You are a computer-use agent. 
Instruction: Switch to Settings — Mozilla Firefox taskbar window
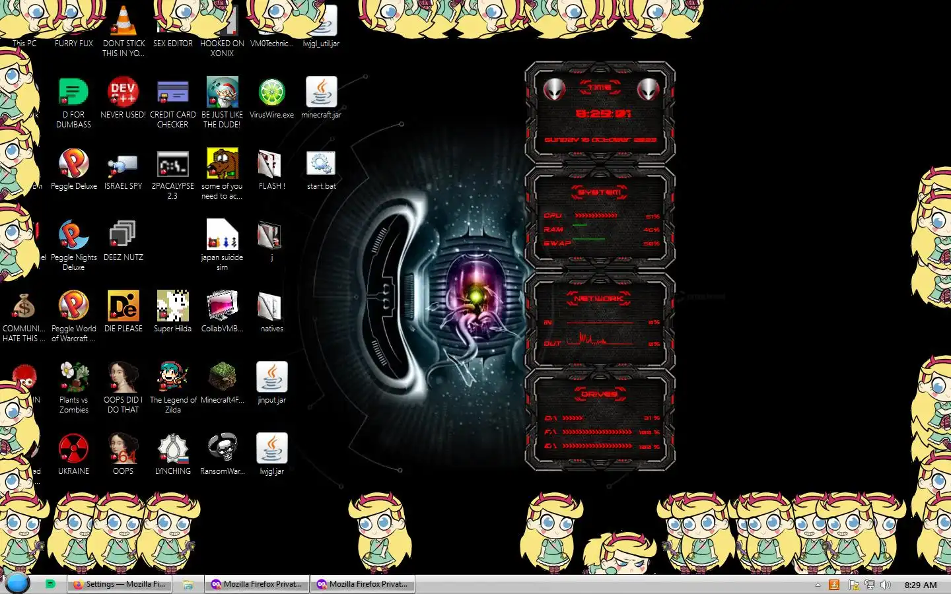[x=120, y=584]
